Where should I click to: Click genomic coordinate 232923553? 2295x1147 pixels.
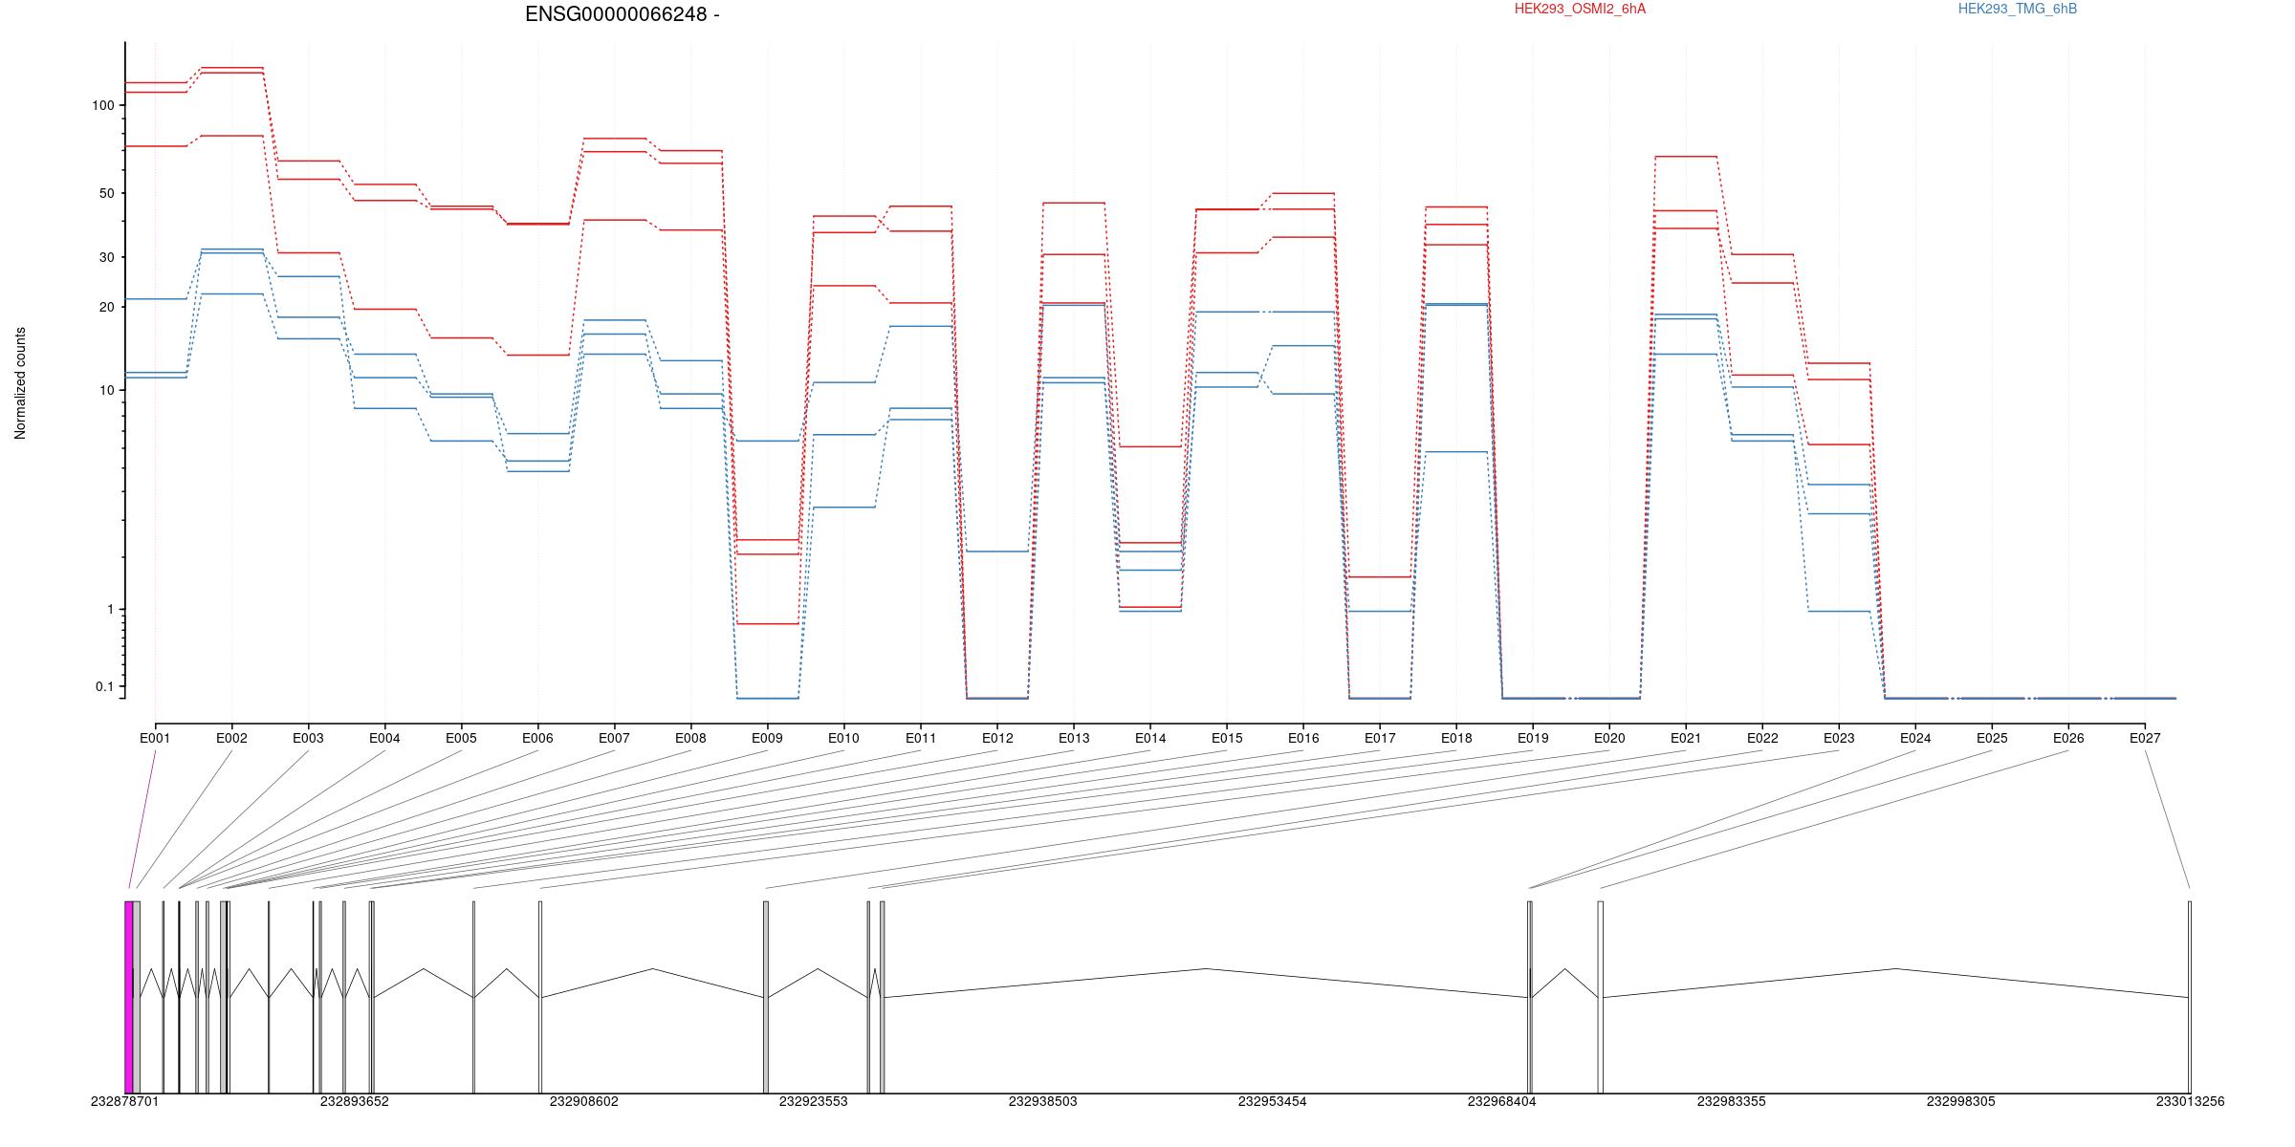coord(814,1101)
